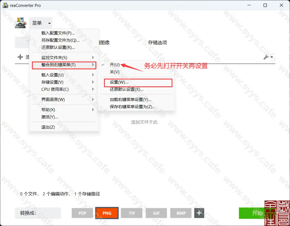Click the plus icon to add files
290x226 pixels.
click(21, 57)
